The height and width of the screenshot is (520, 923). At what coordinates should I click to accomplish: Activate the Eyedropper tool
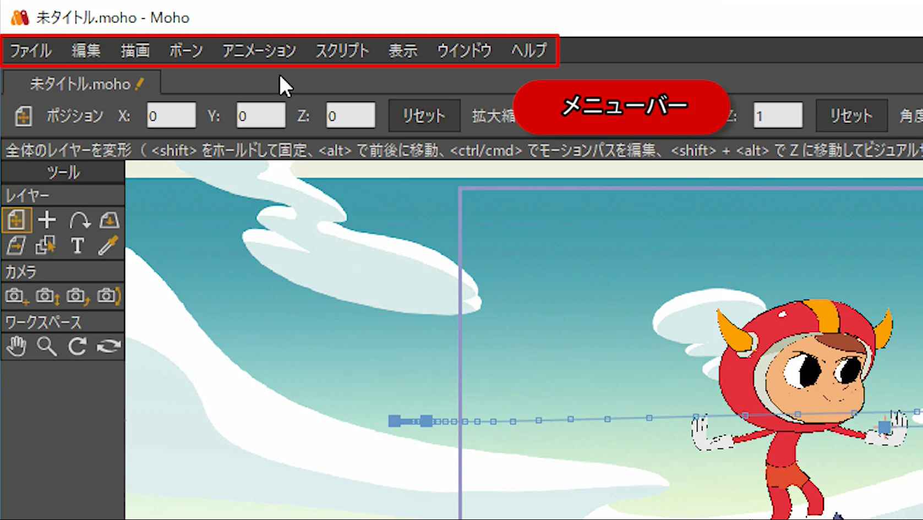pos(108,245)
